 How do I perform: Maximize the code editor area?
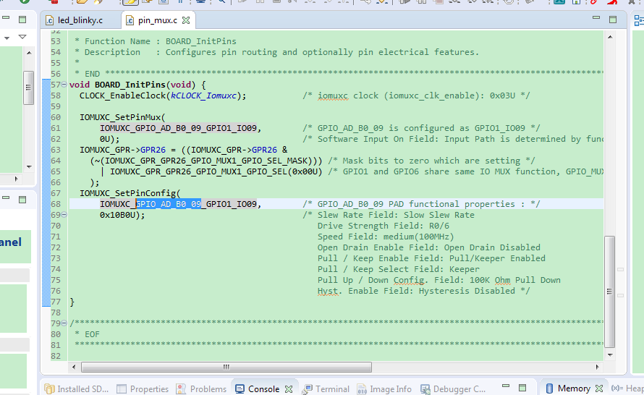[613, 20]
